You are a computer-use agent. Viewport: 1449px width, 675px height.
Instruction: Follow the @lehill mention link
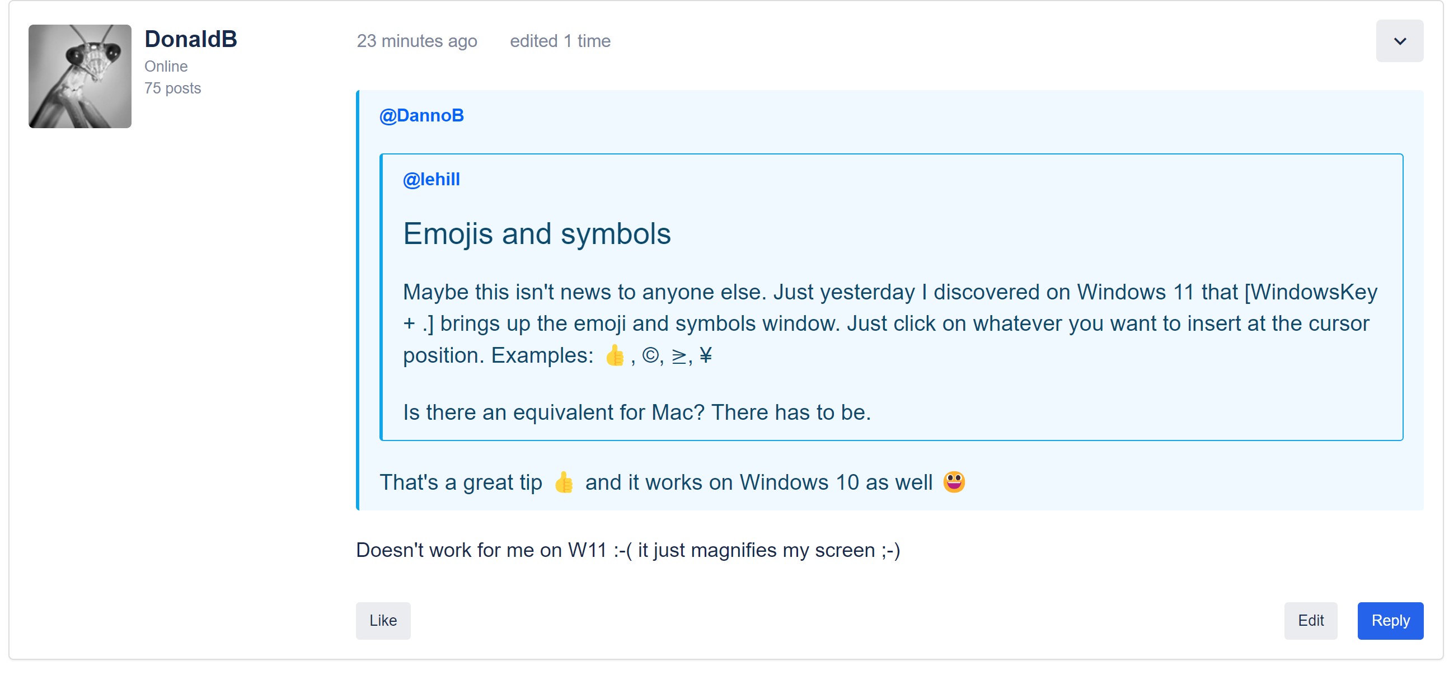tap(431, 179)
